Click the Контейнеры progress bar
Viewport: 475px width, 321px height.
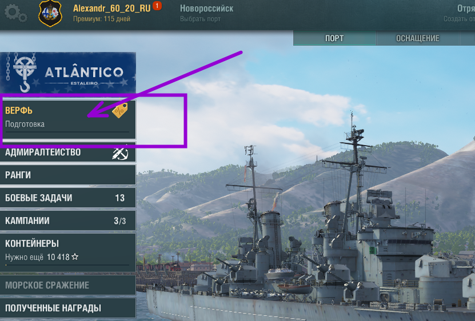[x=67, y=264]
